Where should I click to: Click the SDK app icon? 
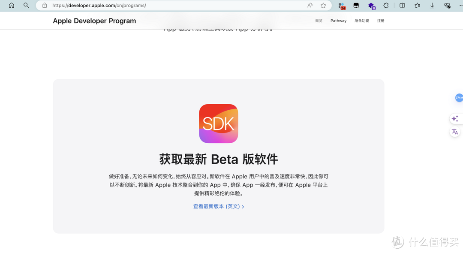219,123
